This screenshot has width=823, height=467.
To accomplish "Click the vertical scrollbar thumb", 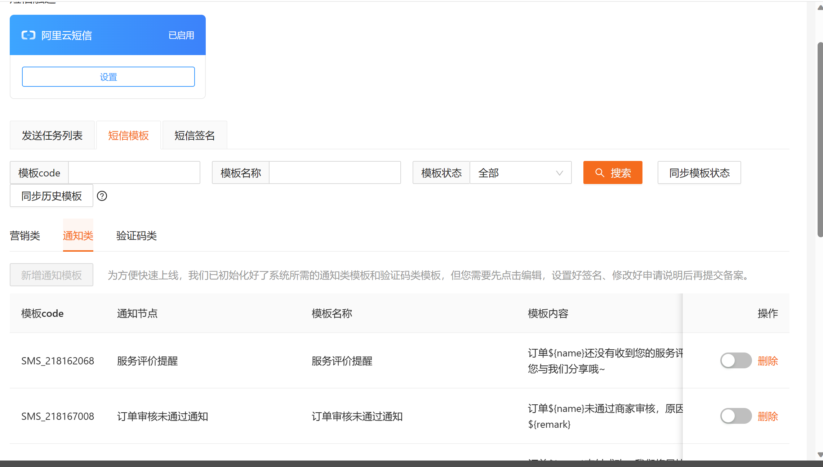I will pyautogui.click(x=820, y=140).
